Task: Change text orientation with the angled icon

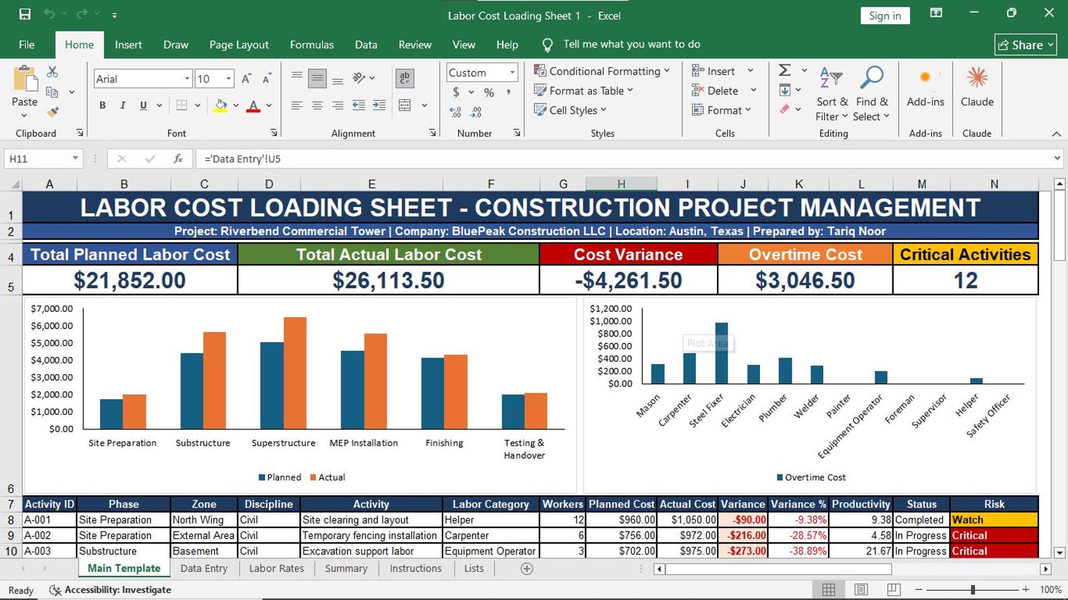Action: click(359, 78)
